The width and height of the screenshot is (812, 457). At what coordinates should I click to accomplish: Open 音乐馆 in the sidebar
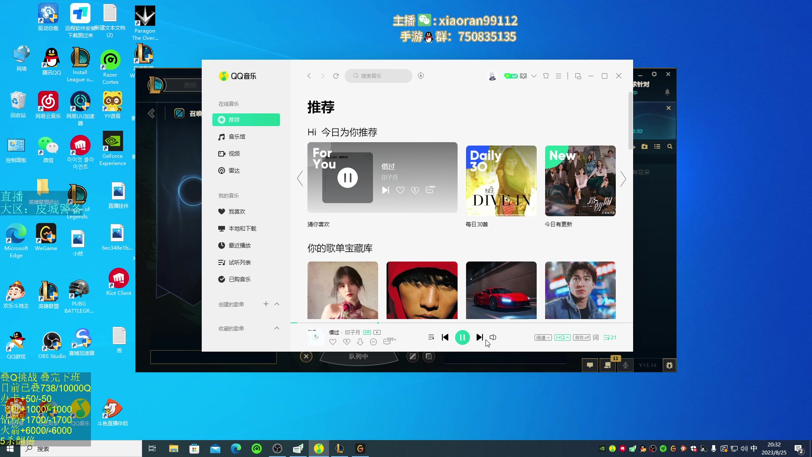246,137
